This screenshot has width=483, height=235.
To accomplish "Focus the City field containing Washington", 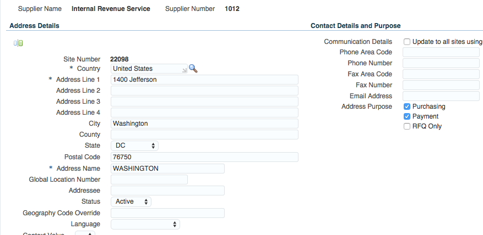I will (204, 124).
